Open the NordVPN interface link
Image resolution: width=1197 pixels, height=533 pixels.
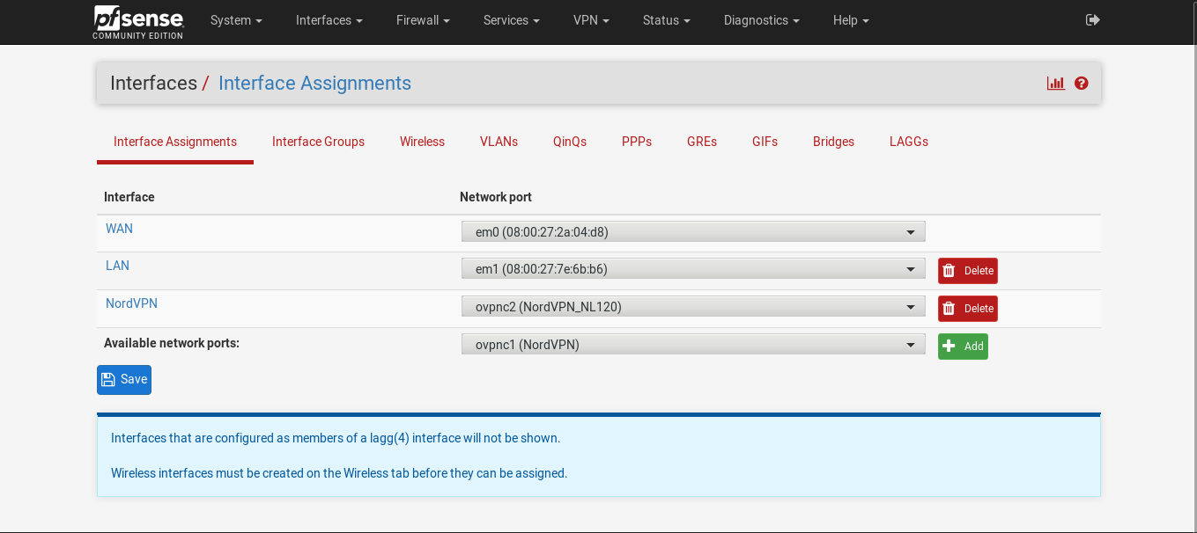(131, 303)
